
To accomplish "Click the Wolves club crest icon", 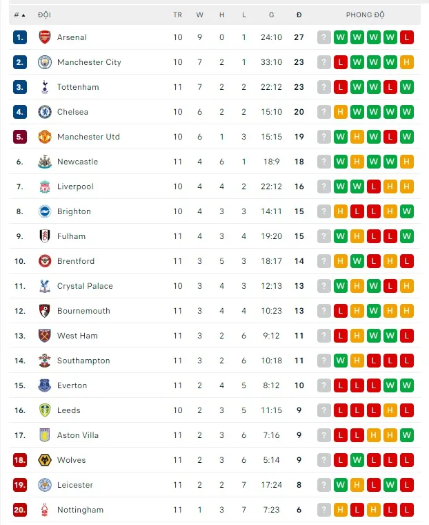I will [45, 460].
